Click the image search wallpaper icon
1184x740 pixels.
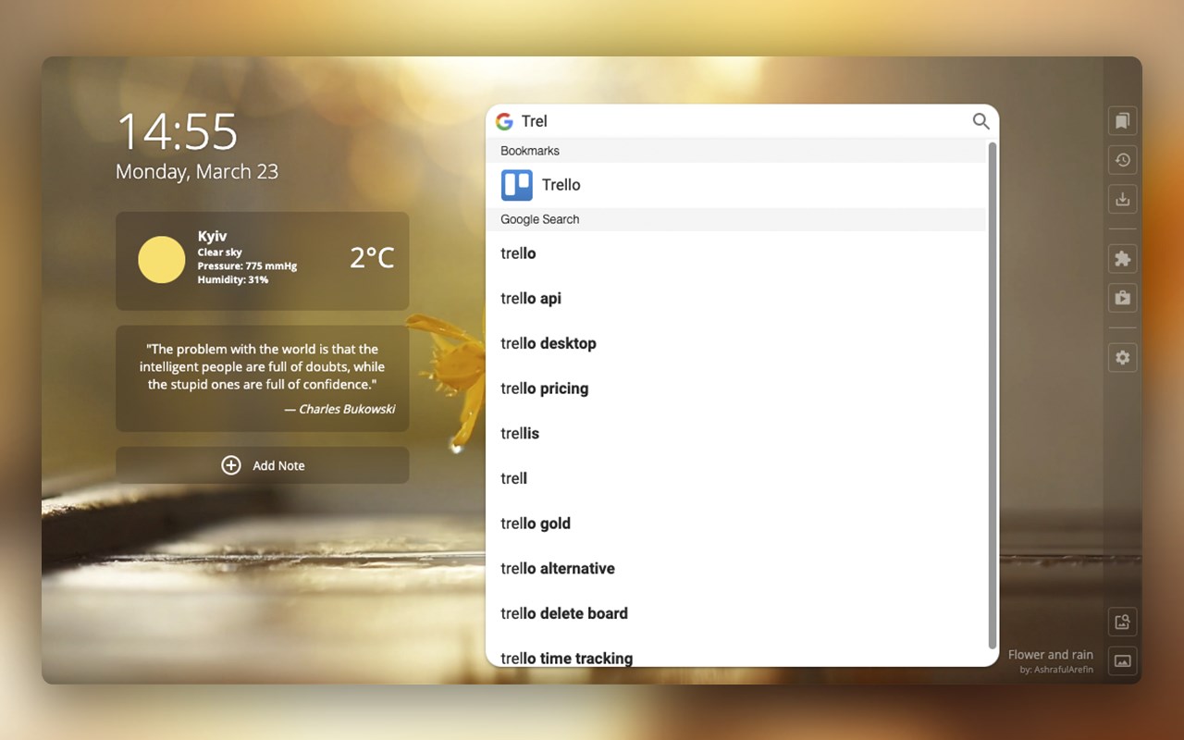(1122, 622)
